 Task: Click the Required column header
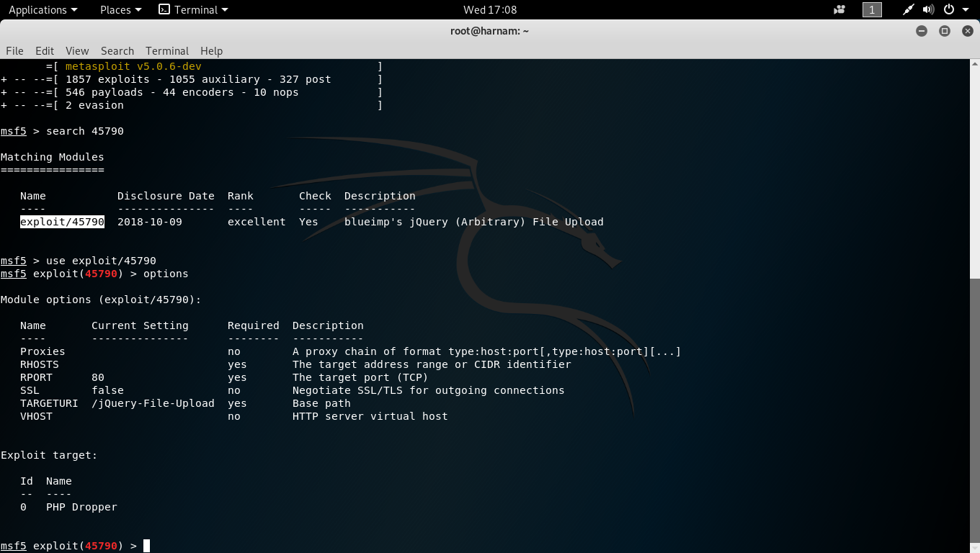pyautogui.click(x=254, y=325)
